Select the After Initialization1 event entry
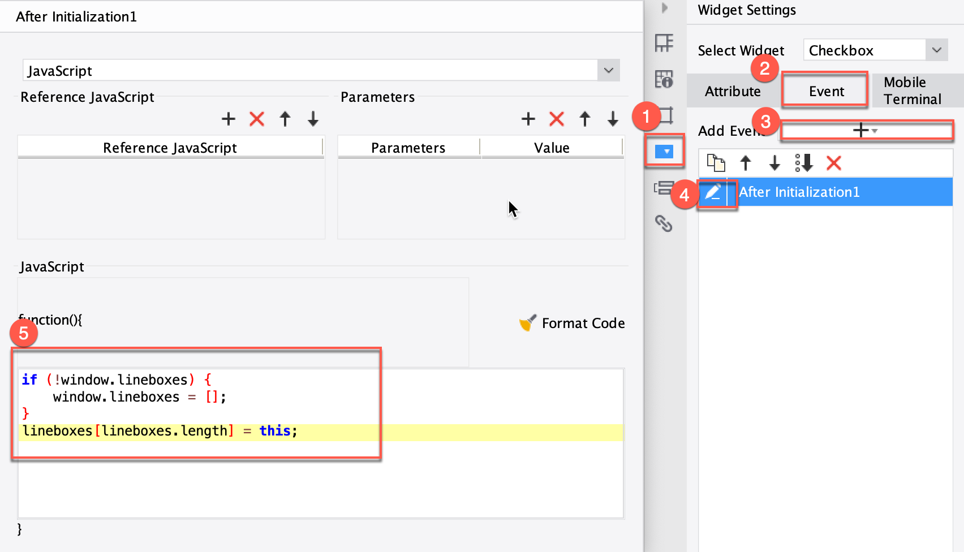964x552 pixels. (799, 192)
